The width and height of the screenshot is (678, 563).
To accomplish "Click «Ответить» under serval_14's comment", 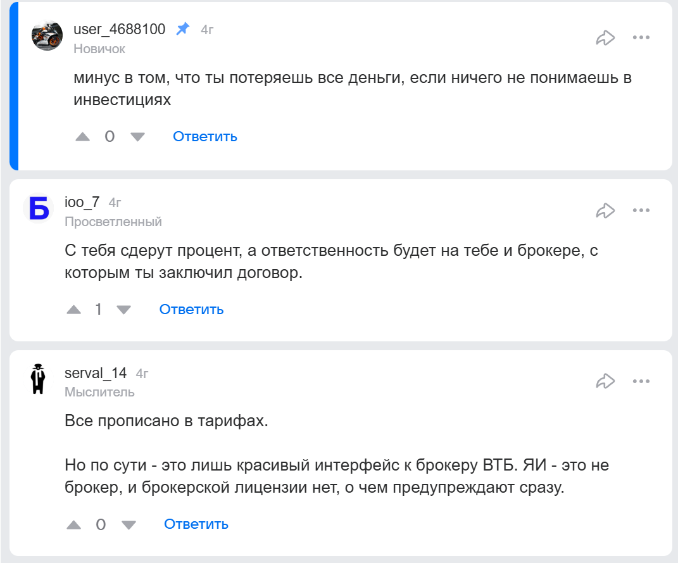I will pyautogui.click(x=195, y=524).
